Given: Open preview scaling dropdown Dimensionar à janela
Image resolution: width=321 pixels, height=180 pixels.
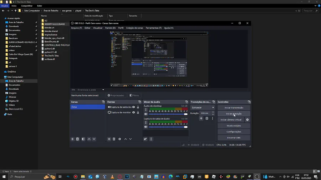Looking at the screenshot, I should [103, 90].
